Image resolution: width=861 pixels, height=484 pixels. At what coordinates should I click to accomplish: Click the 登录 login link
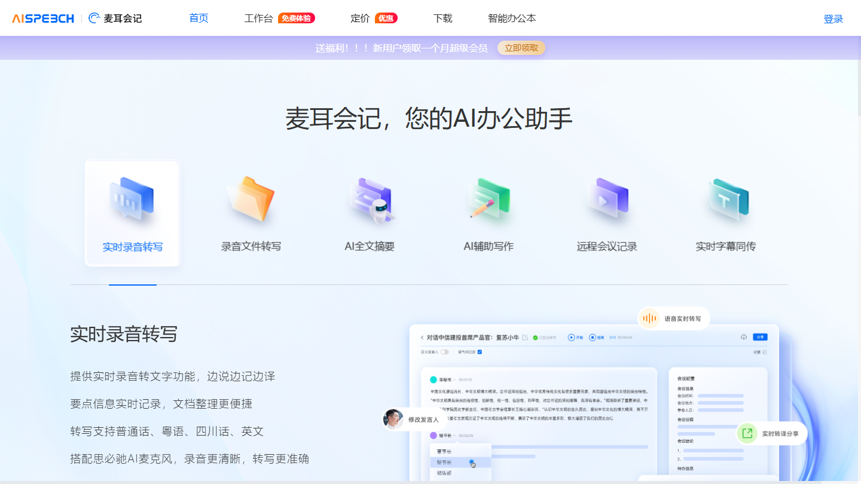(x=833, y=19)
